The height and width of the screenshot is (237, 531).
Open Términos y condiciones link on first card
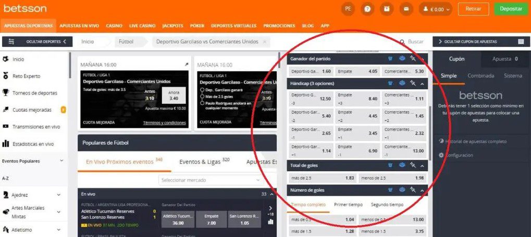164,123
